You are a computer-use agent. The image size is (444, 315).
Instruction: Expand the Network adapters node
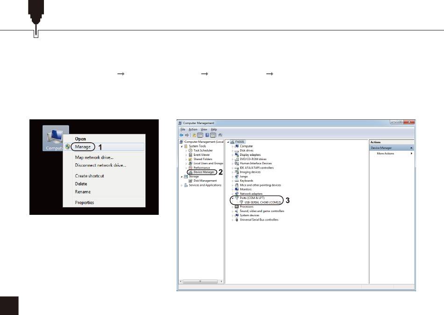(232, 194)
